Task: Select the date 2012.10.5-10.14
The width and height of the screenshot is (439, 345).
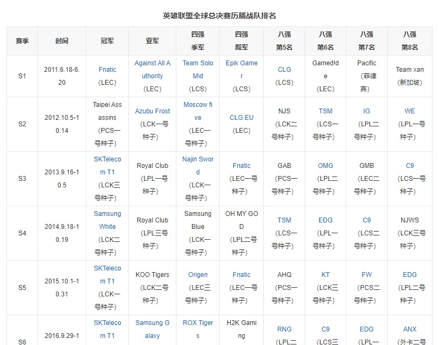Action: (x=61, y=124)
